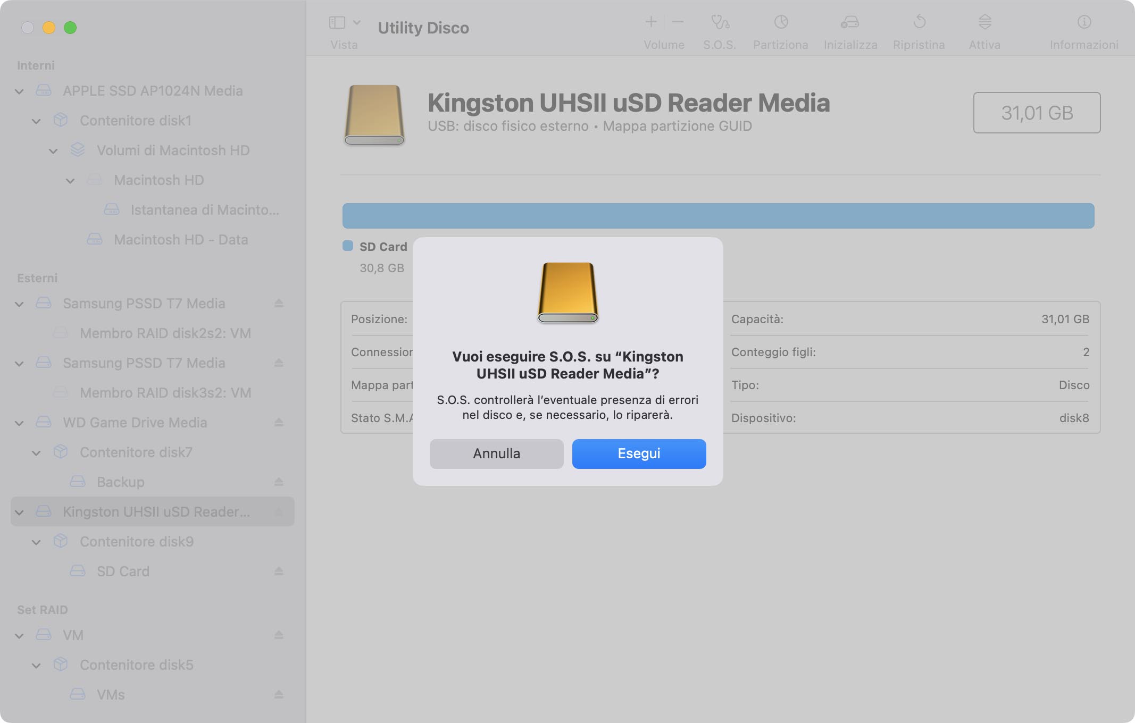Click the Conteggio figli row
The image size is (1135, 723).
click(x=909, y=352)
